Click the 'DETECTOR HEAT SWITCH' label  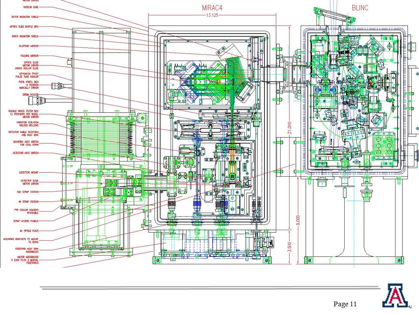click(26, 153)
